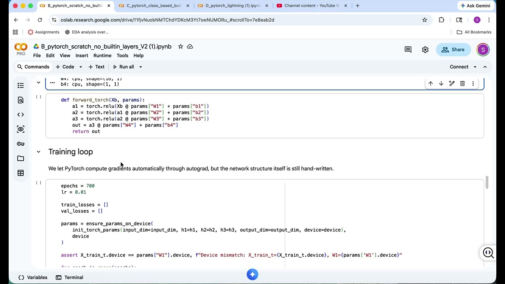The image size is (505, 284).
Task: Switch to the C_pytorch_class_based tab
Action: coord(153,6)
